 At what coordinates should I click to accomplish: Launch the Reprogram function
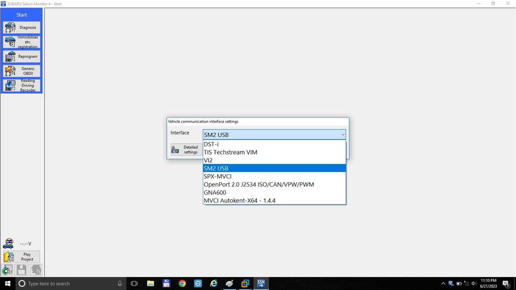(x=22, y=57)
